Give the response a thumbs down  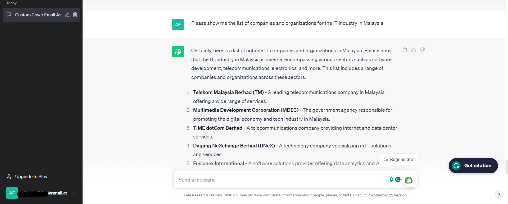(x=423, y=50)
